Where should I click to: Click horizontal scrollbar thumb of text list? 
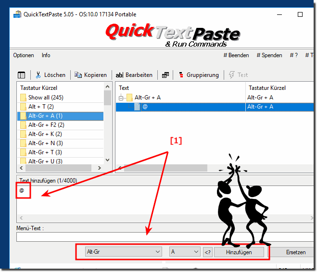click(x=165, y=168)
